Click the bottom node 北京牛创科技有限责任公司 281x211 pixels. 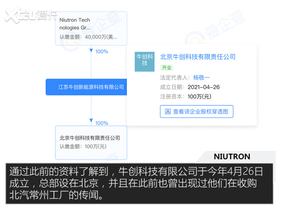[x=91, y=143]
